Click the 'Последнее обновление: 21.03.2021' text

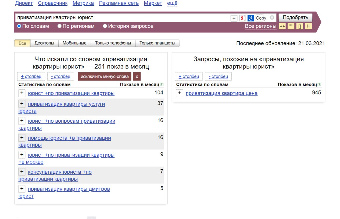click(x=281, y=43)
